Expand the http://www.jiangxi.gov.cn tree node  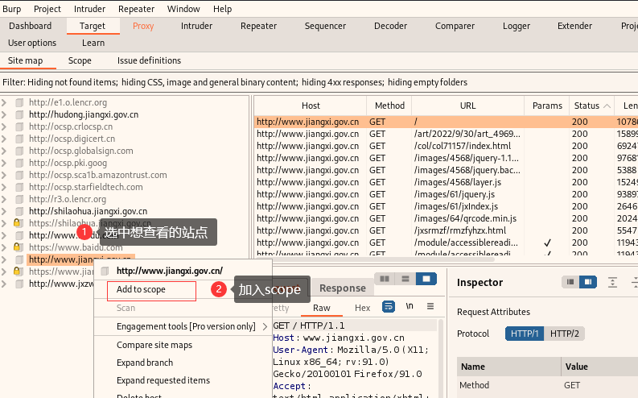[4, 260]
